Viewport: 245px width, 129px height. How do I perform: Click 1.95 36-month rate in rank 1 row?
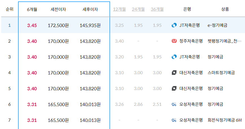(157, 25)
